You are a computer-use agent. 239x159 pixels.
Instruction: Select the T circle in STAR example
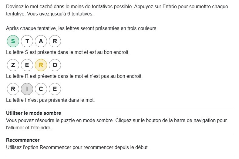click(x=27, y=41)
